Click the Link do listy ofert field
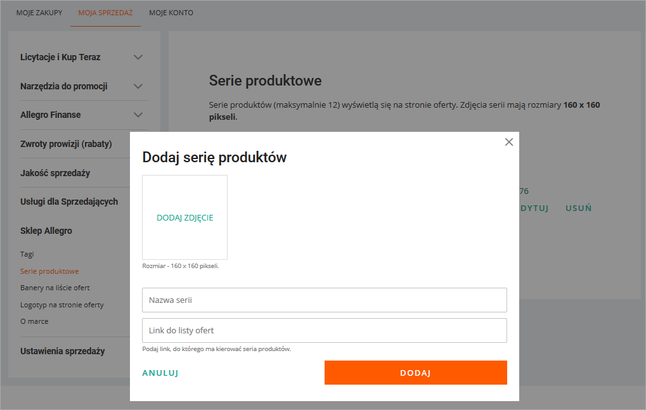The height and width of the screenshot is (410, 646). click(x=324, y=330)
